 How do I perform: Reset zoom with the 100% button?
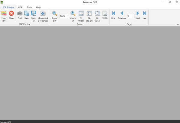click(x=105, y=14)
